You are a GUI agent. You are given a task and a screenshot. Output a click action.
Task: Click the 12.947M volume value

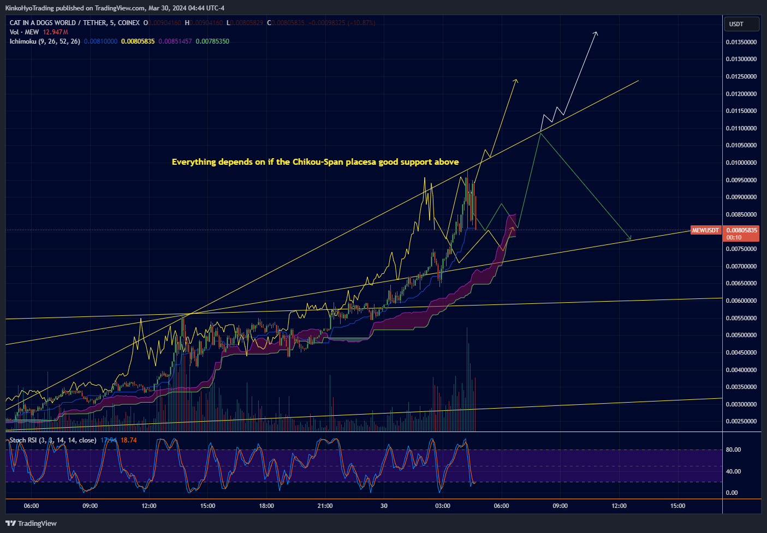(56, 32)
